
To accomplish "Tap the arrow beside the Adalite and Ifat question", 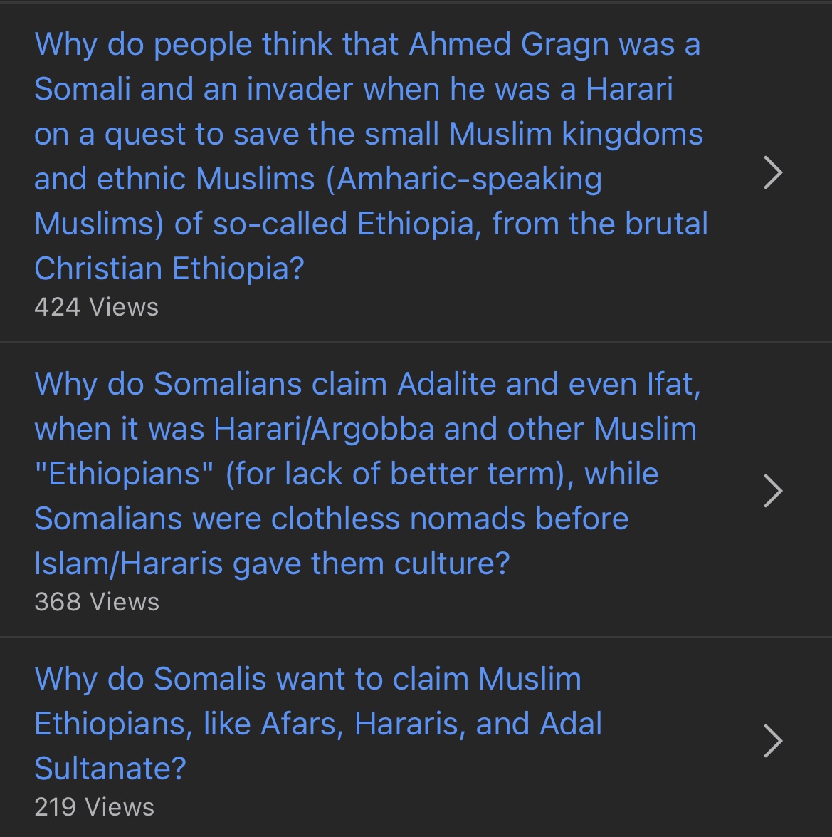I will (773, 490).
